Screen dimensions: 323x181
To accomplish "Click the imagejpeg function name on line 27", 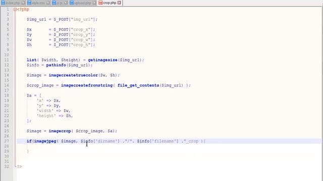I will click(x=45, y=141).
